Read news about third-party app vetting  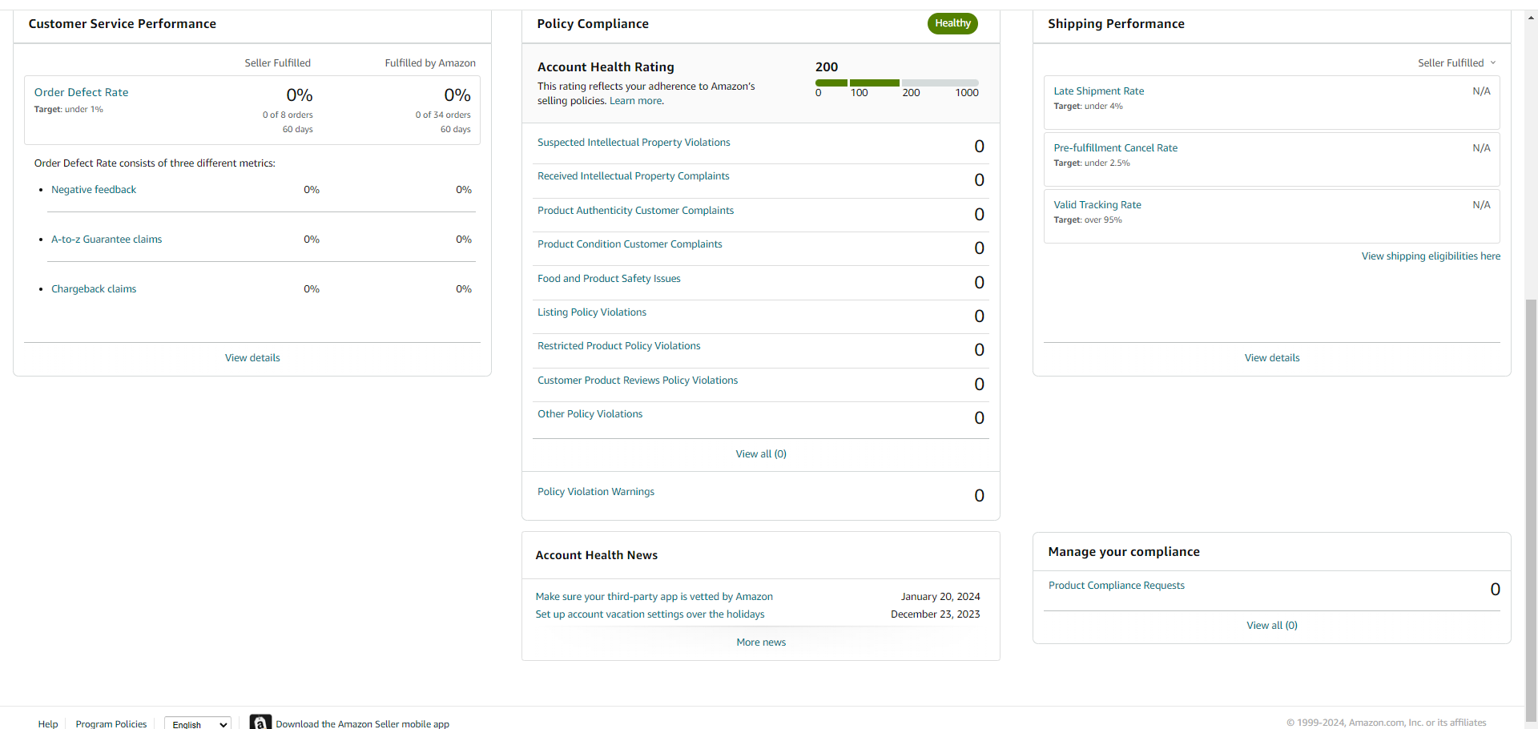(654, 597)
